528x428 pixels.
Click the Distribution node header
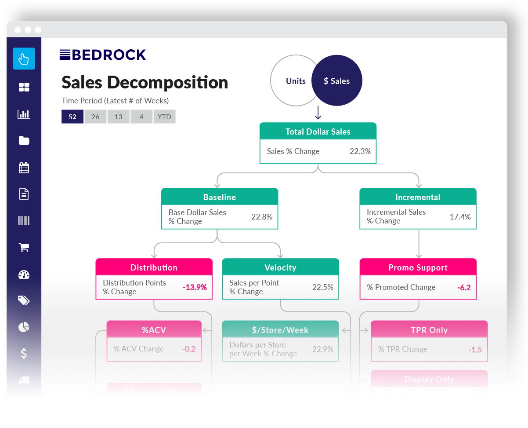click(154, 267)
